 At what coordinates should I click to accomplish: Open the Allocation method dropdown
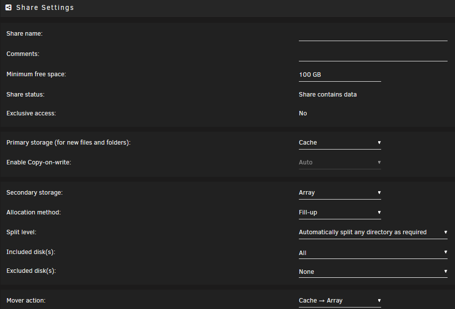pos(340,212)
